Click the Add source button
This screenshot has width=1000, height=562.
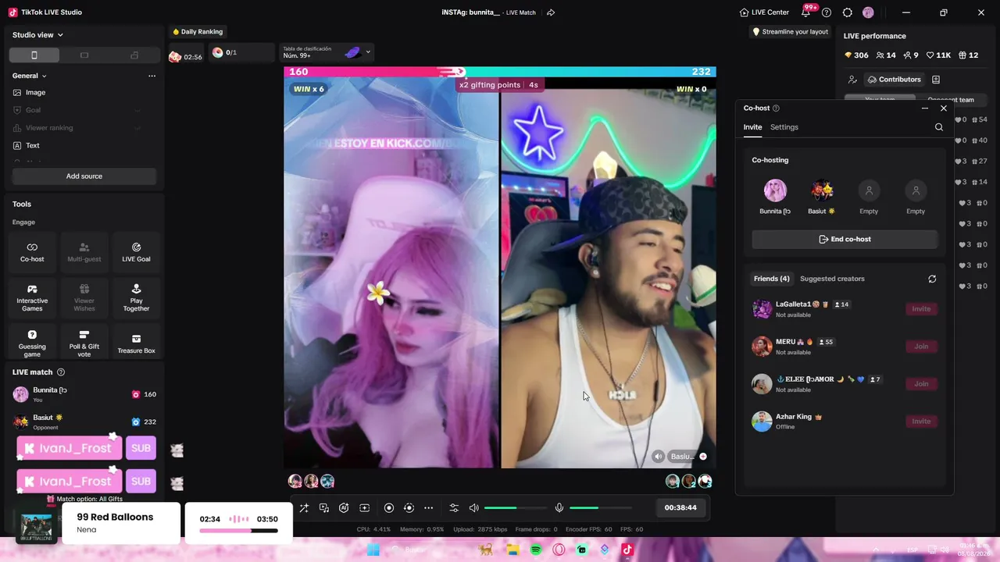pyautogui.click(x=84, y=176)
